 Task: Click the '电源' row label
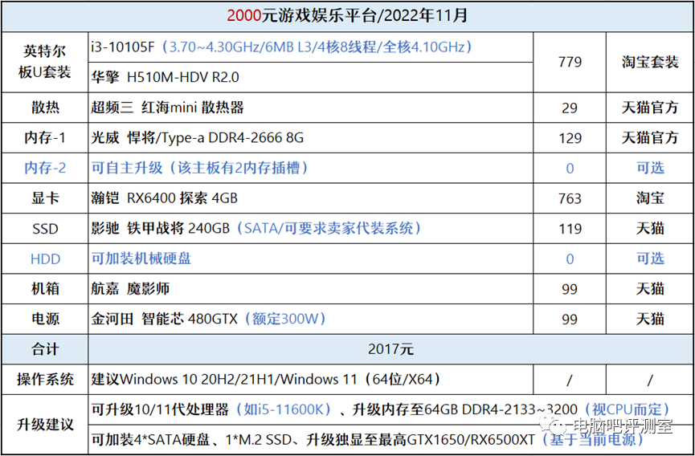pyautogui.click(x=45, y=319)
